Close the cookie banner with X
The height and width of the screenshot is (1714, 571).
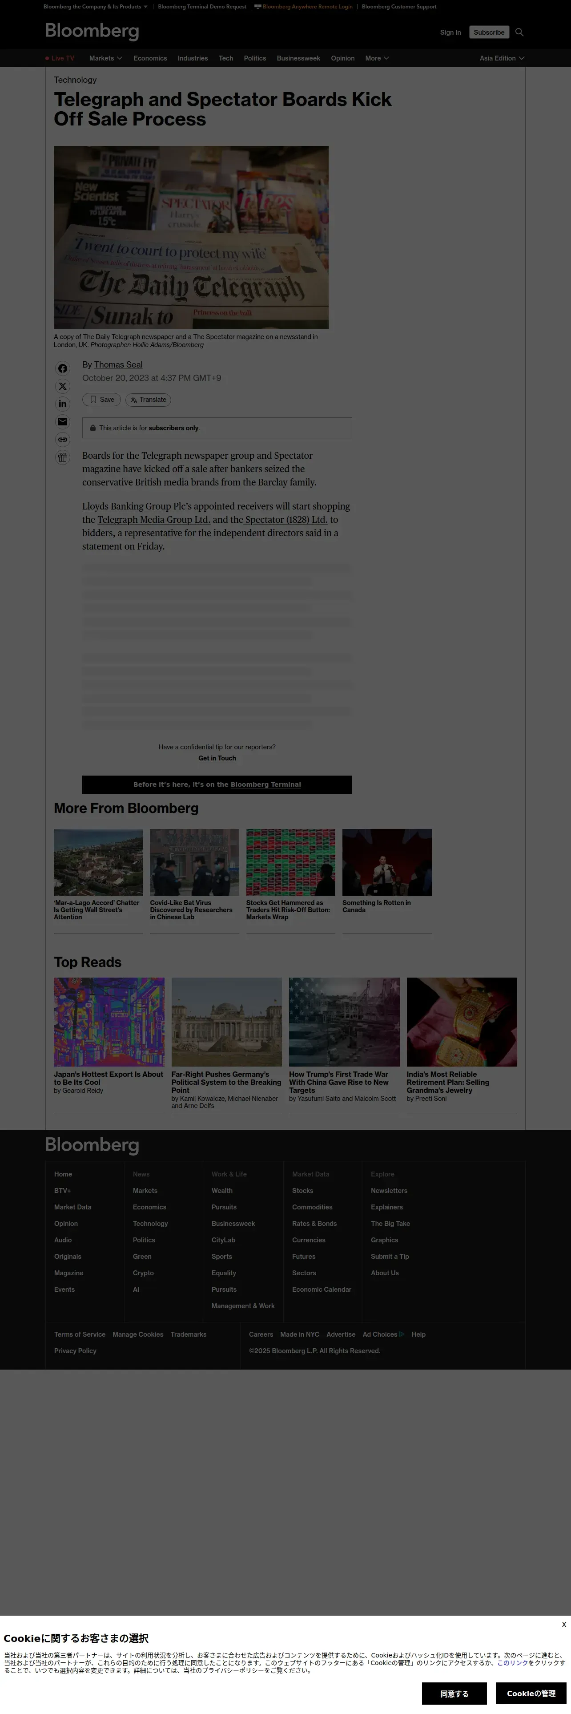click(564, 1625)
